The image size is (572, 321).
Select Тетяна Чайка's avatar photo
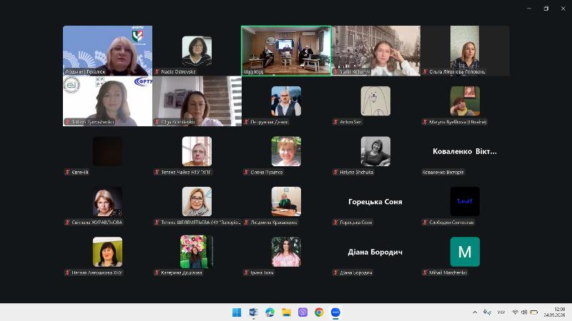tap(197, 151)
